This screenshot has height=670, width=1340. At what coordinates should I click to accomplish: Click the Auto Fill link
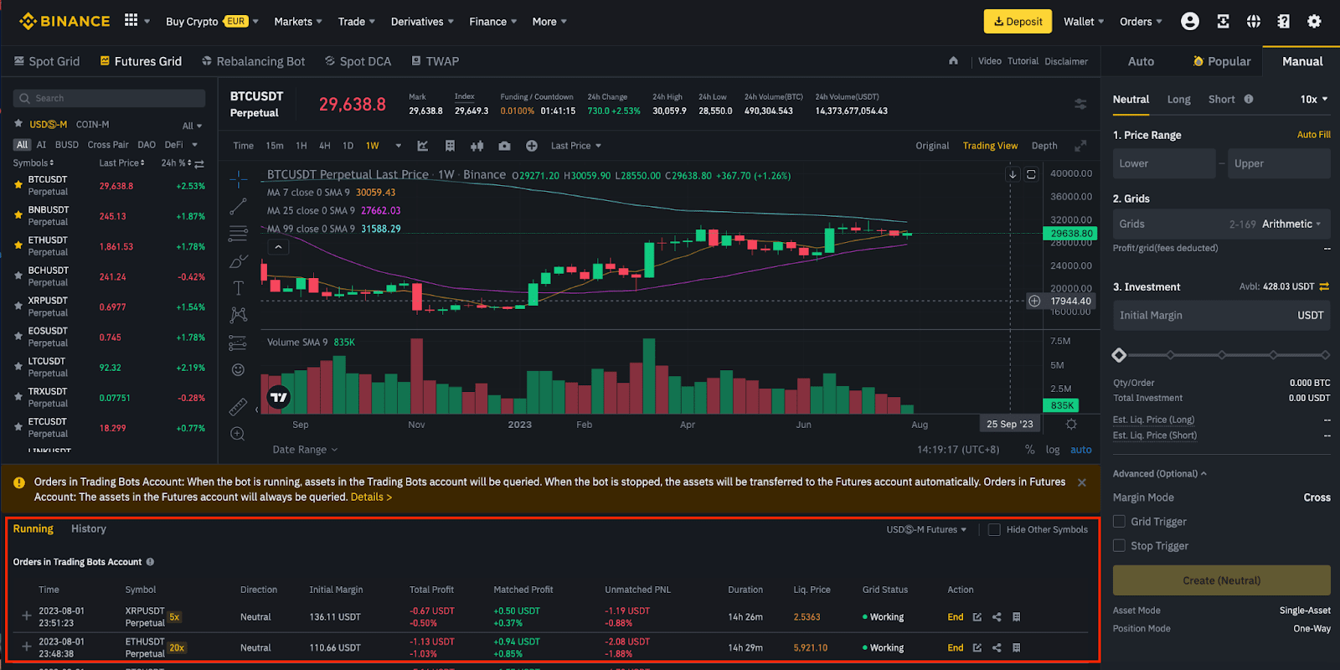coord(1313,134)
